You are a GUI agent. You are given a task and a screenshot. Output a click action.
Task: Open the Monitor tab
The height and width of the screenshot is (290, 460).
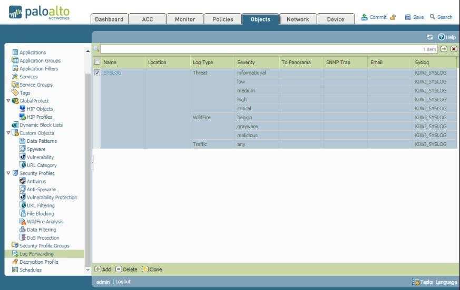pyautogui.click(x=184, y=19)
